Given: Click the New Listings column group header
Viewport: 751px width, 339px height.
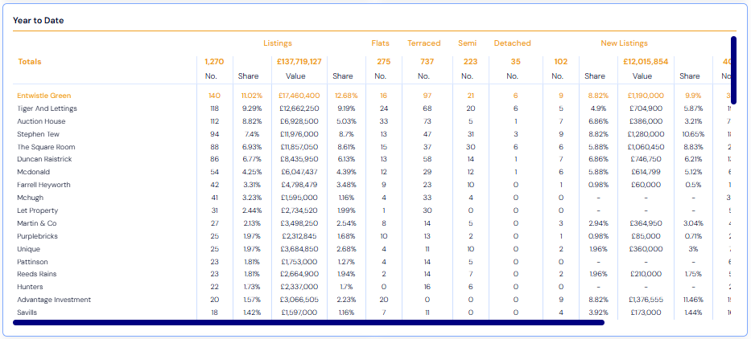Looking at the screenshot, I should point(624,43).
